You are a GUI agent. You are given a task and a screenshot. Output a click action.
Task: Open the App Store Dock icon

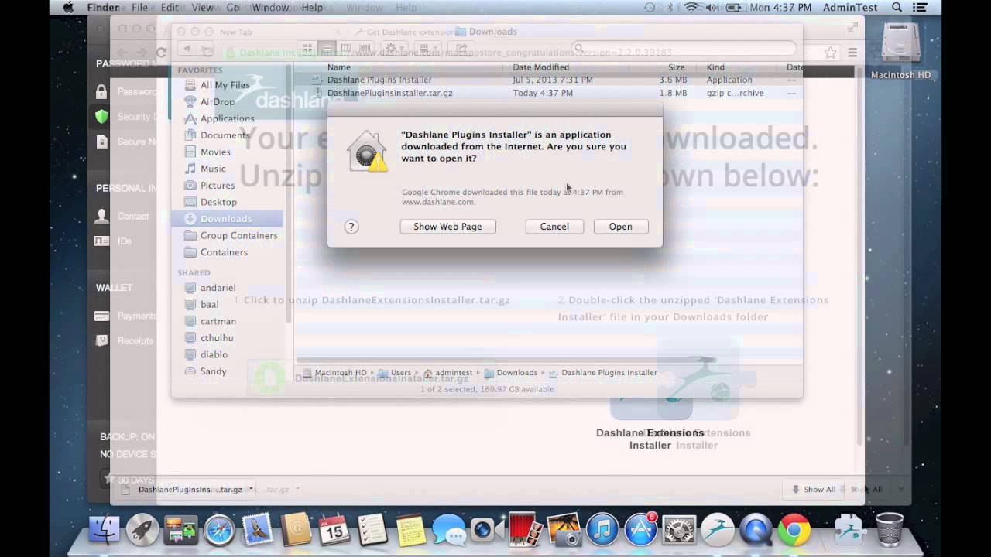(640, 531)
